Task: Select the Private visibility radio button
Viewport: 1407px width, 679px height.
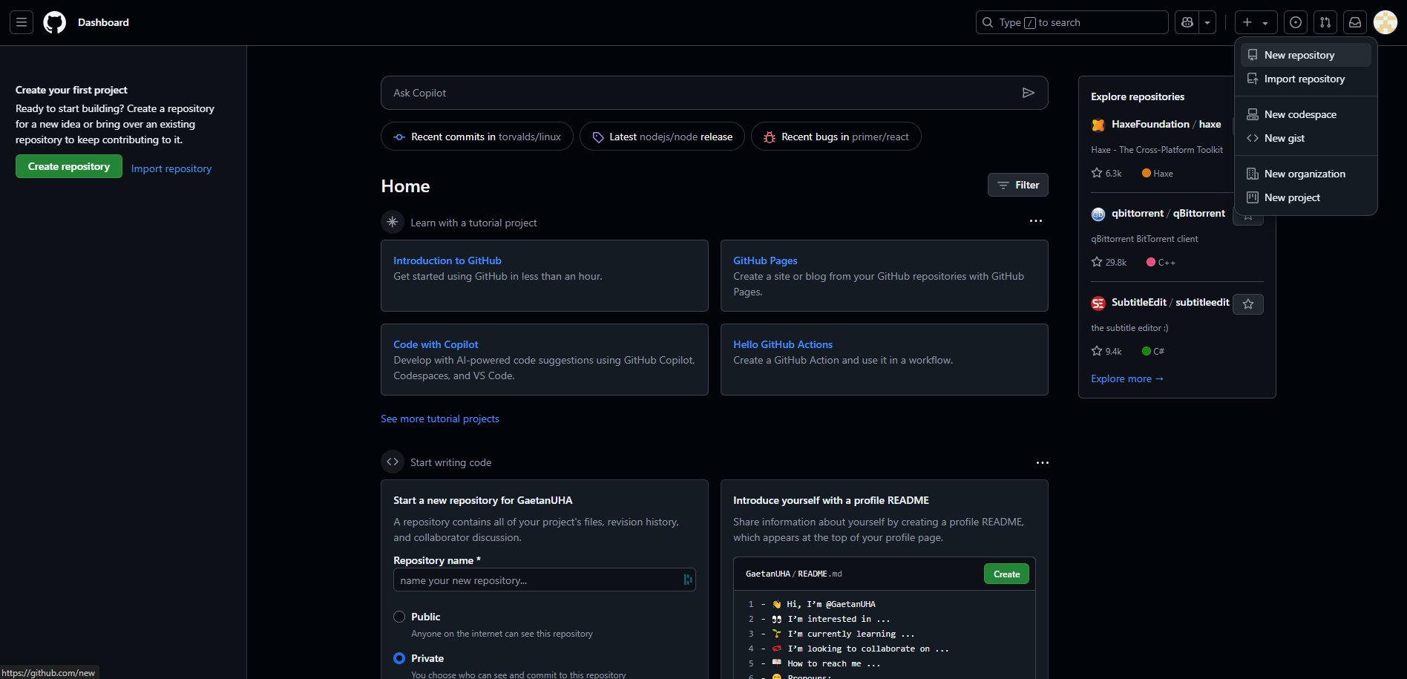Action: [x=399, y=658]
